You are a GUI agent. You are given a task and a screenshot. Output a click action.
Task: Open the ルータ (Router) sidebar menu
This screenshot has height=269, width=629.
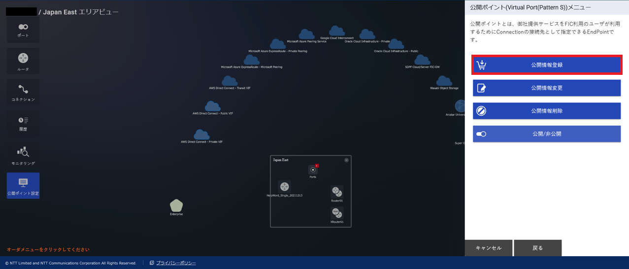23,62
